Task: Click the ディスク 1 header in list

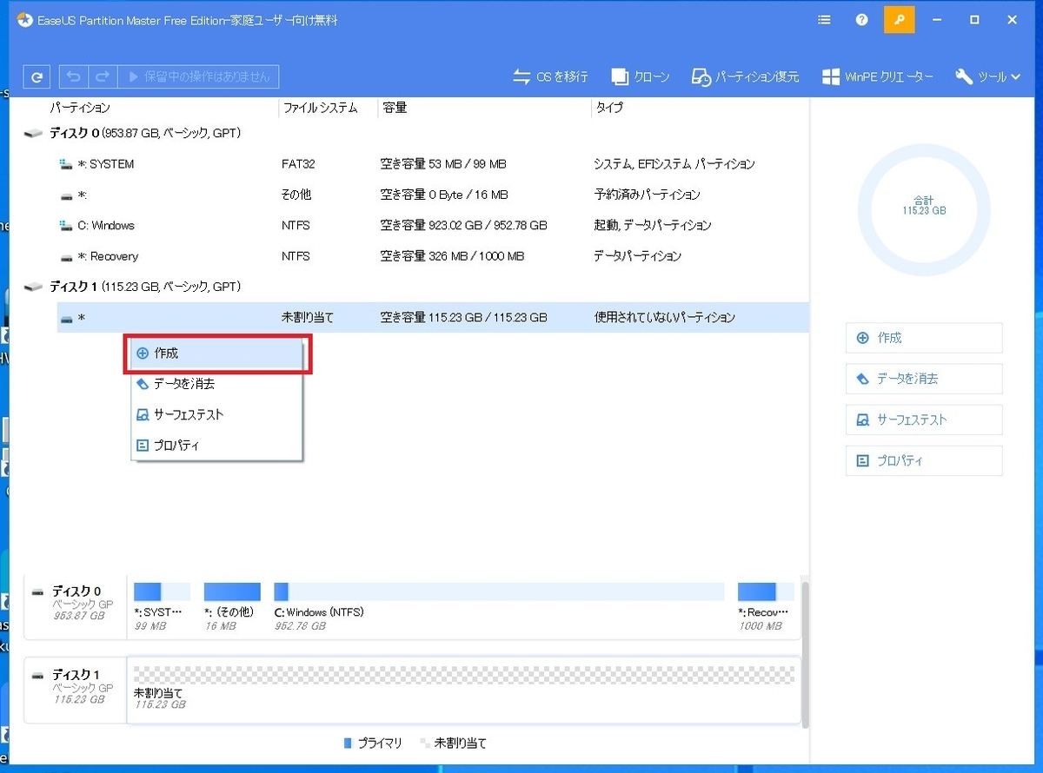Action: 145,287
